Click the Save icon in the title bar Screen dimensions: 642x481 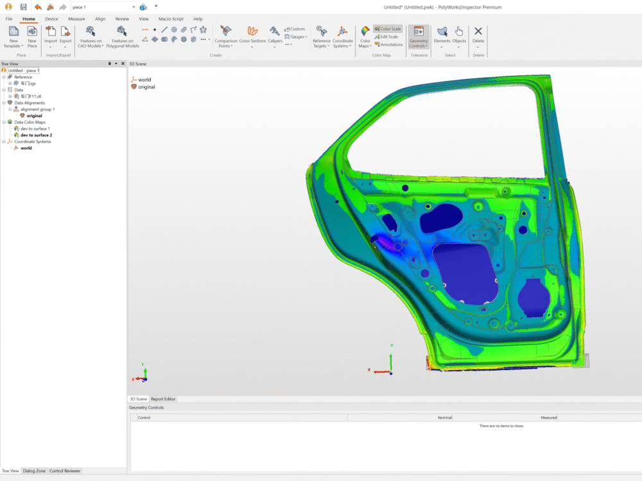click(23, 7)
